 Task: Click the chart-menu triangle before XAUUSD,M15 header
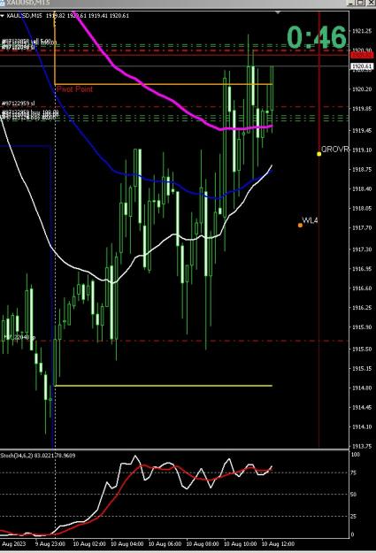pos(2,16)
